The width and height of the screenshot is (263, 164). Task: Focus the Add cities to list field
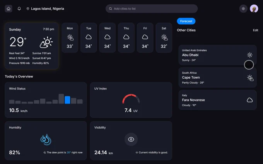coord(152,9)
